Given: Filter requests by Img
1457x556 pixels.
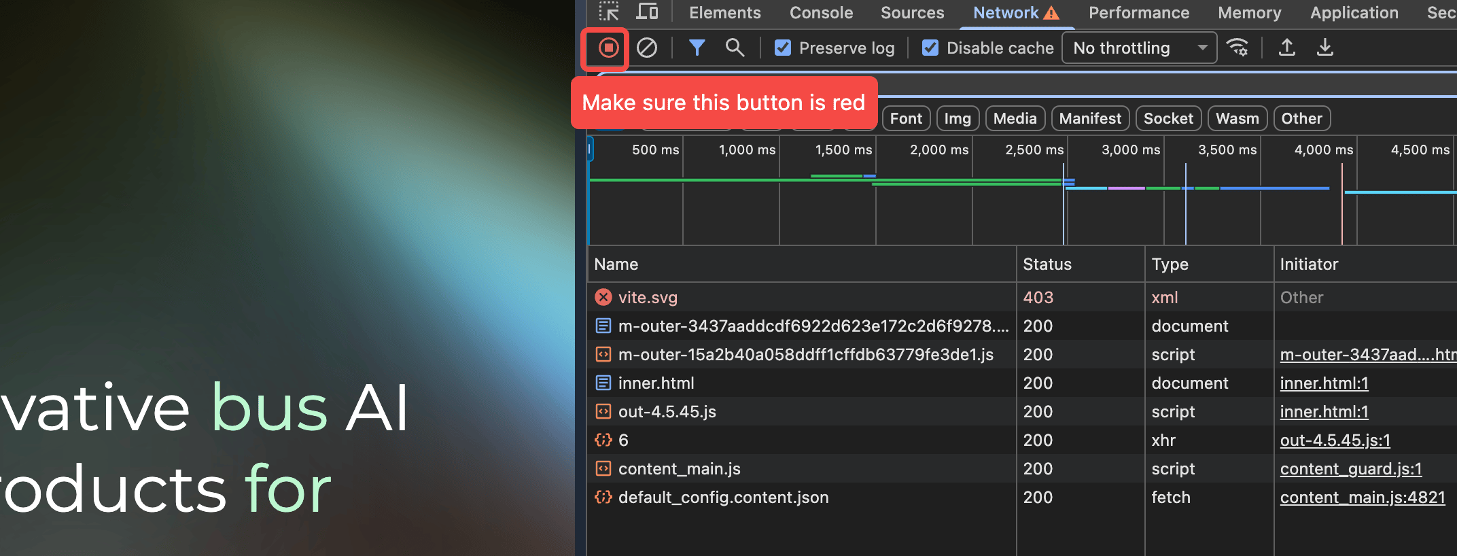Looking at the screenshot, I should click(x=958, y=118).
